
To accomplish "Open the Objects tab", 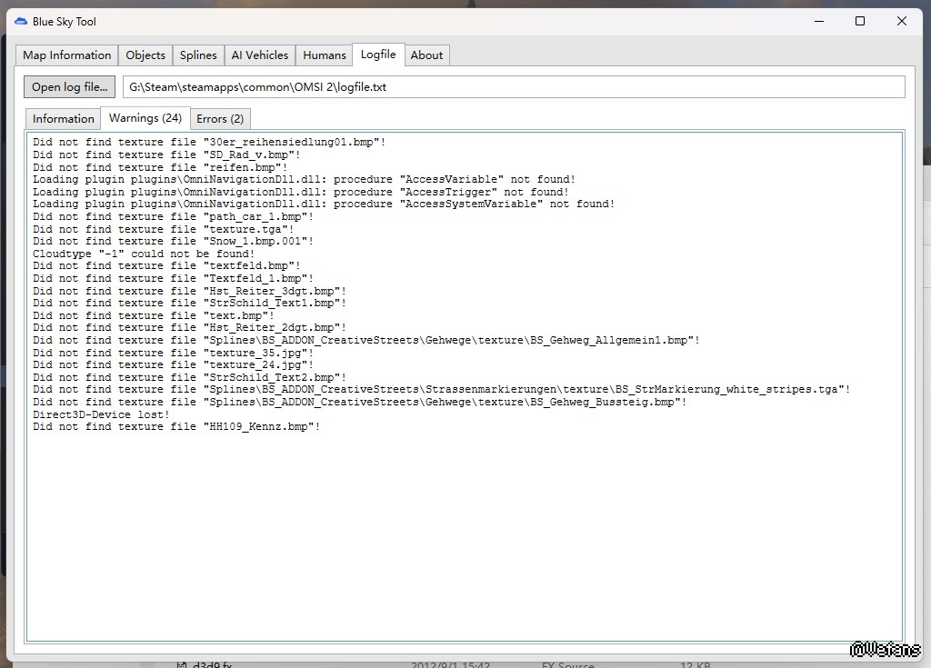I will (x=145, y=55).
